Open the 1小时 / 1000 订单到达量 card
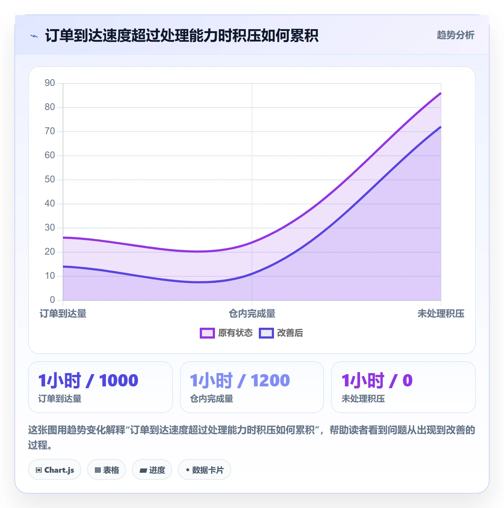The width and height of the screenshot is (504, 508). [x=100, y=387]
